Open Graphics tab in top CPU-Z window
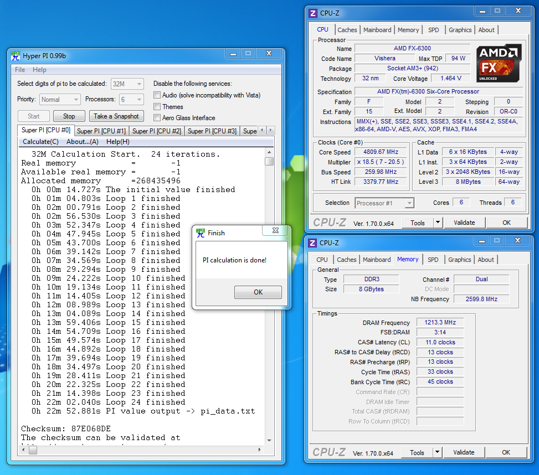Viewport: 539px width, 475px height. (460, 30)
